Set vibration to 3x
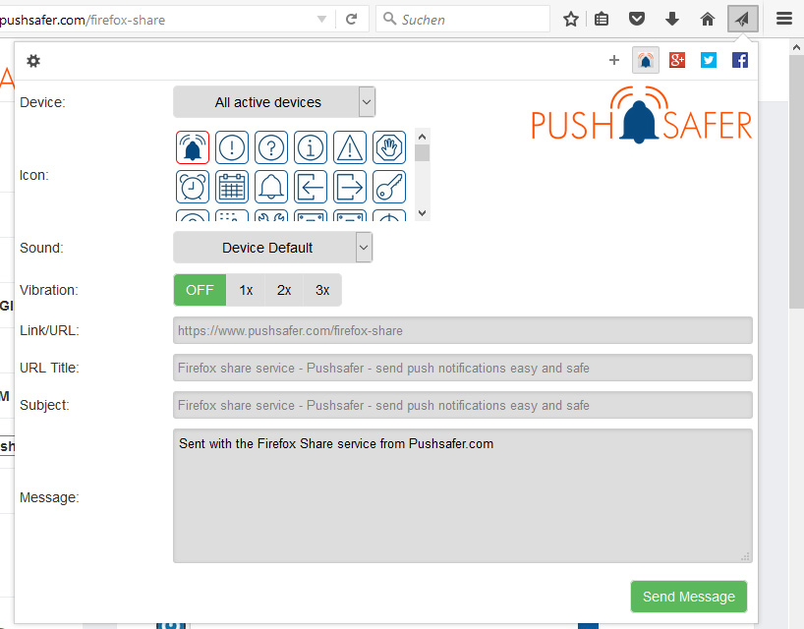 (322, 290)
